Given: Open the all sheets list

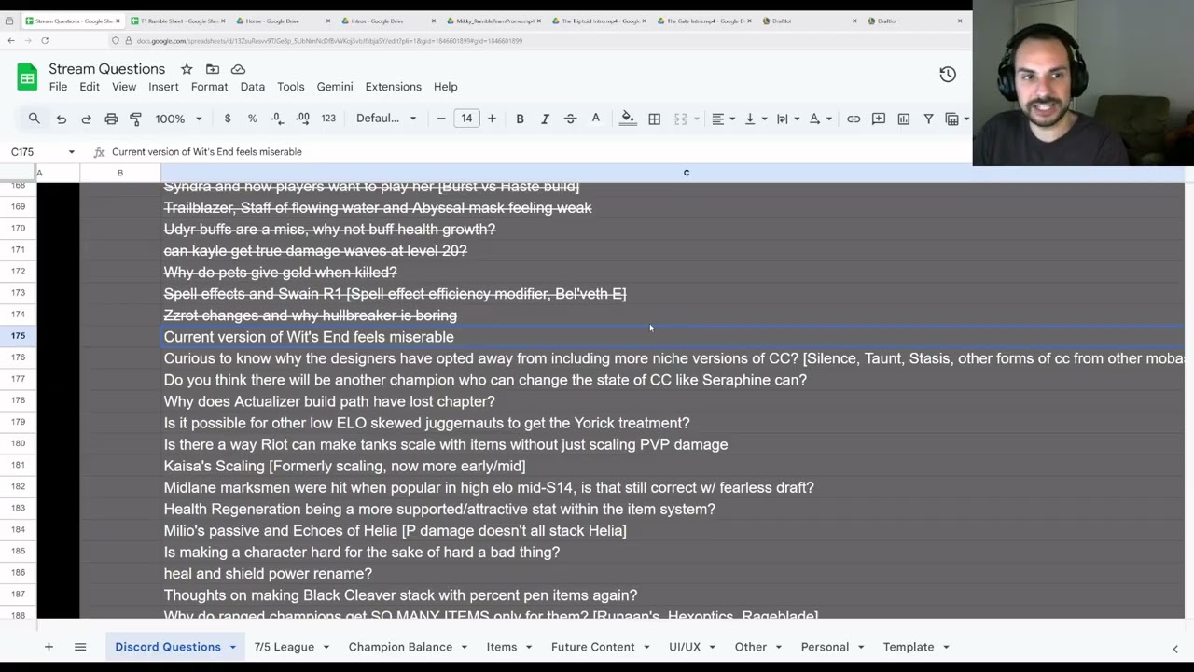Looking at the screenshot, I should tap(80, 647).
